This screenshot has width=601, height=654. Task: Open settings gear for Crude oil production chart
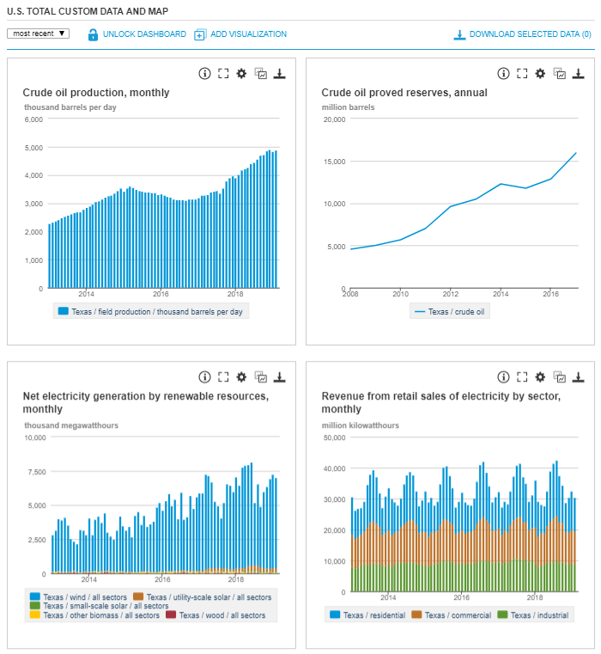coord(241,74)
